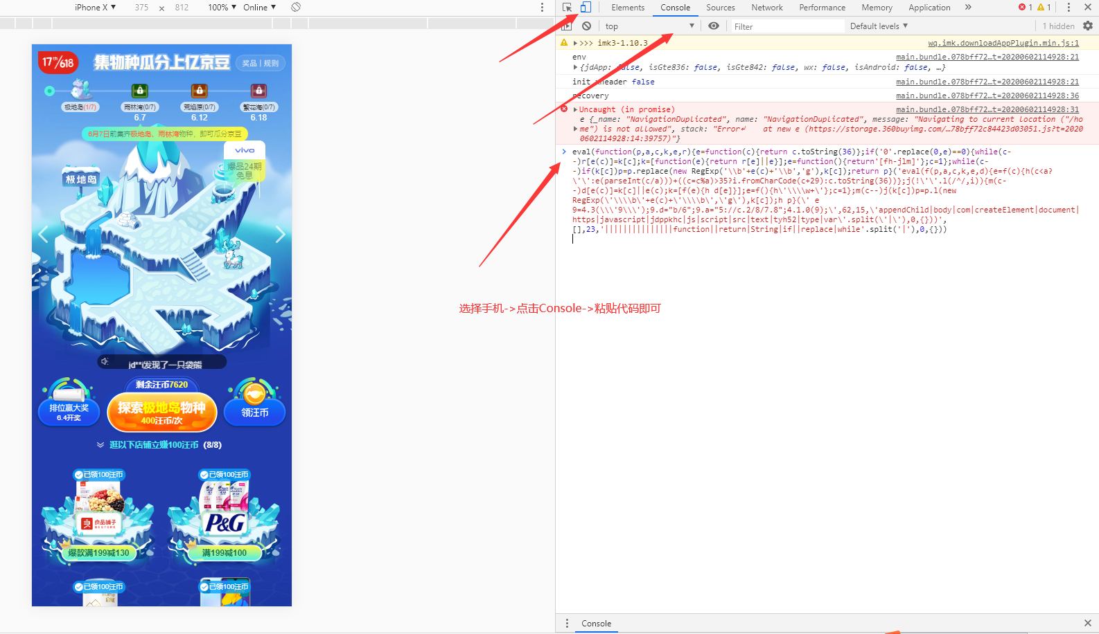Select the 极地岛(1/7) penguin progress icon

tap(80, 90)
